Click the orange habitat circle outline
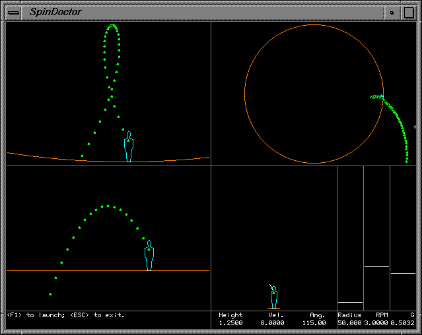Viewport: 422px width, 335px height. tap(245, 94)
